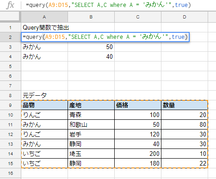The height and width of the screenshot is (179, 216).
Task: Select column B header
Action: [x=91, y=17]
